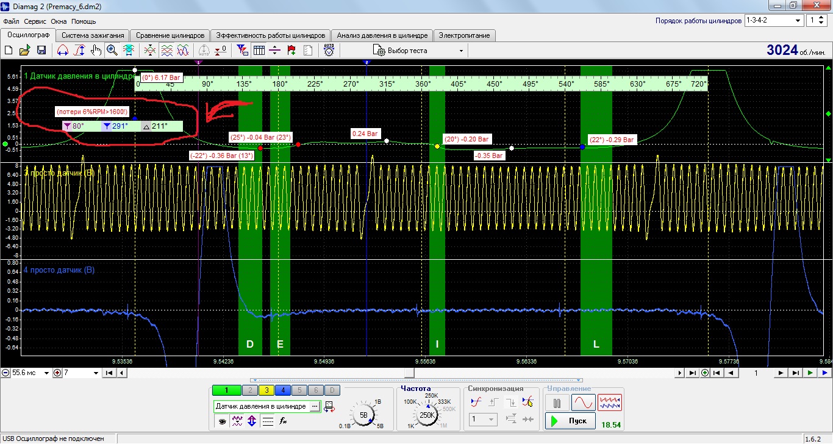The height and width of the screenshot is (444, 833).
Task: Switch to single sine waveform mode
Action: point(583,403)
